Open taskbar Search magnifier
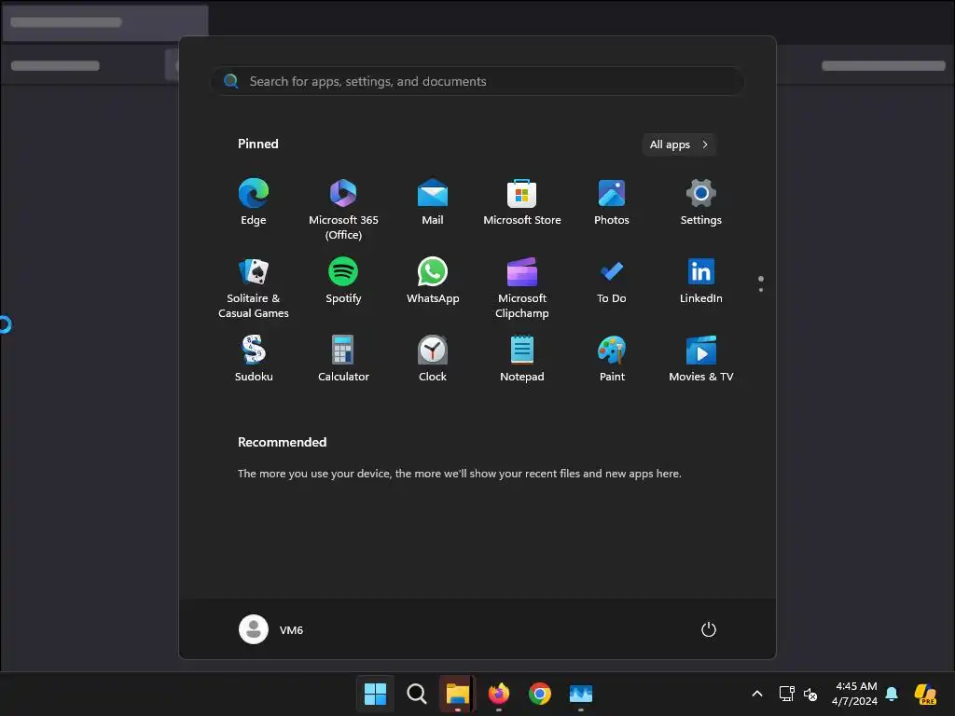955x716 pixels. pos(417,694)
